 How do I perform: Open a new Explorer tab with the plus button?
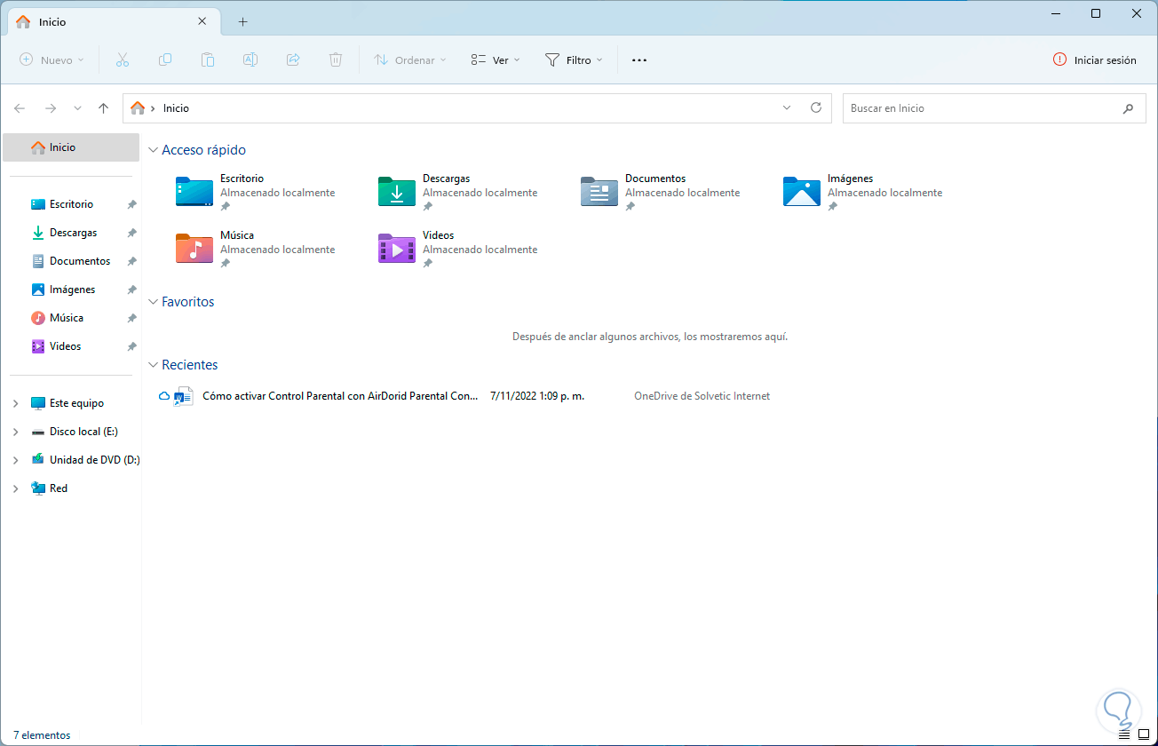pyautogui.click(x=242, y=21)
